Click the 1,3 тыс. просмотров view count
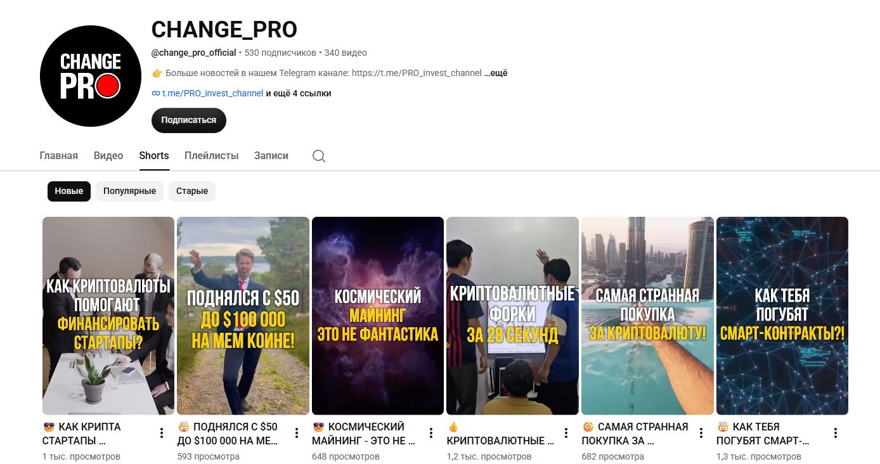The image size is (880, 464). pos(759,456)
